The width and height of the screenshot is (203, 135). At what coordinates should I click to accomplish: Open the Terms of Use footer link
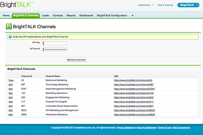click(165, 128)
